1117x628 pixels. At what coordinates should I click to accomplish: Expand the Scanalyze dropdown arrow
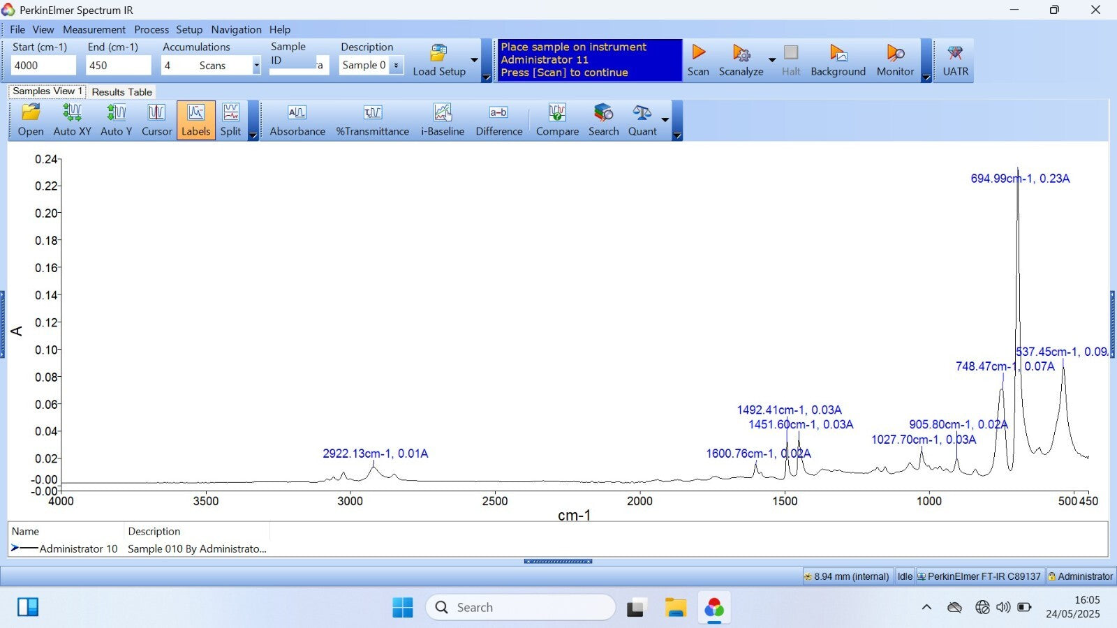click(x=772, y=60)
